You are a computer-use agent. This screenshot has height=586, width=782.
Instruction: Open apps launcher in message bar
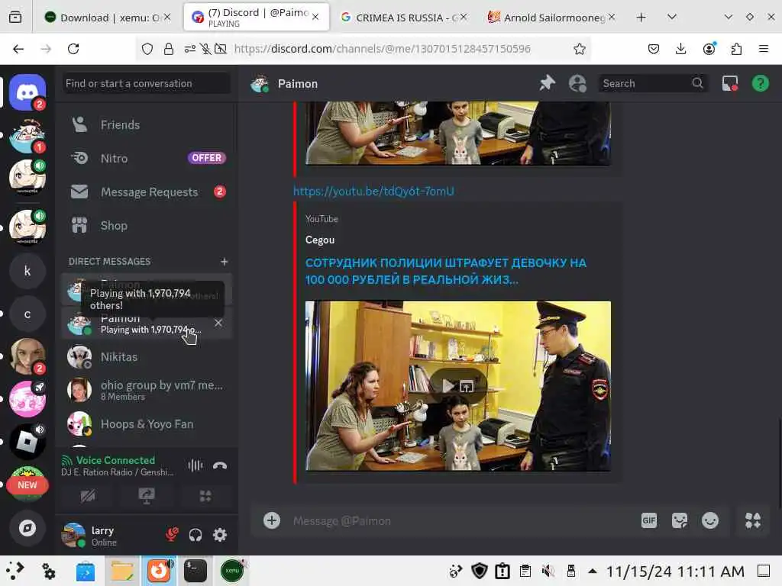[x=753, y=520]
